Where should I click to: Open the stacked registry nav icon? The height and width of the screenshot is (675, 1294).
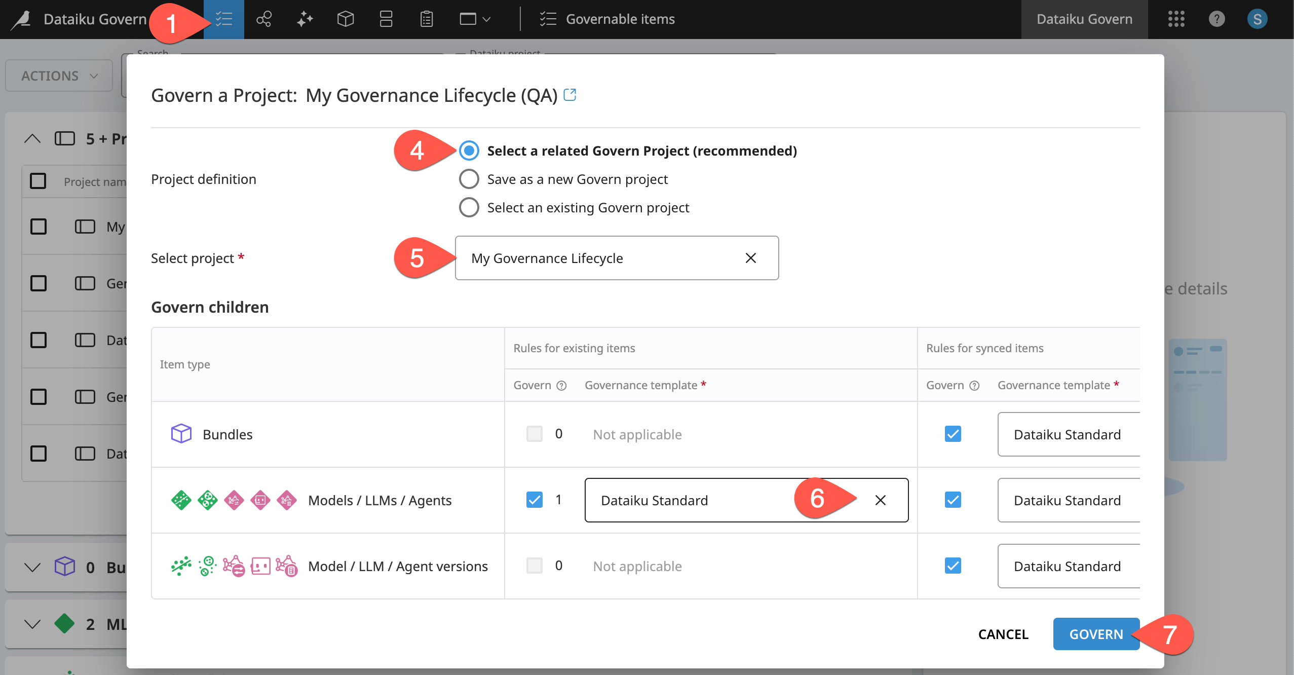click(386, 19)
